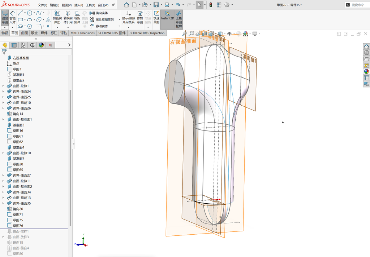Open 编辑(E) menu
Viewport: 370px width, 257px height.
(55, 5)
